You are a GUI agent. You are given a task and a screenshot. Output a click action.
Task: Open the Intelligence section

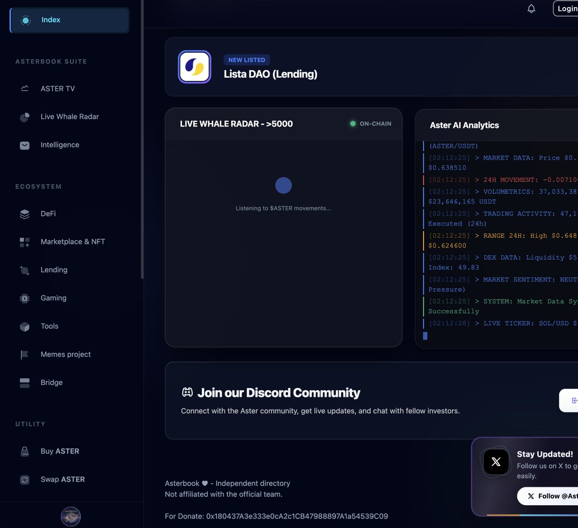pyautogui.click(x=60, y=145)
